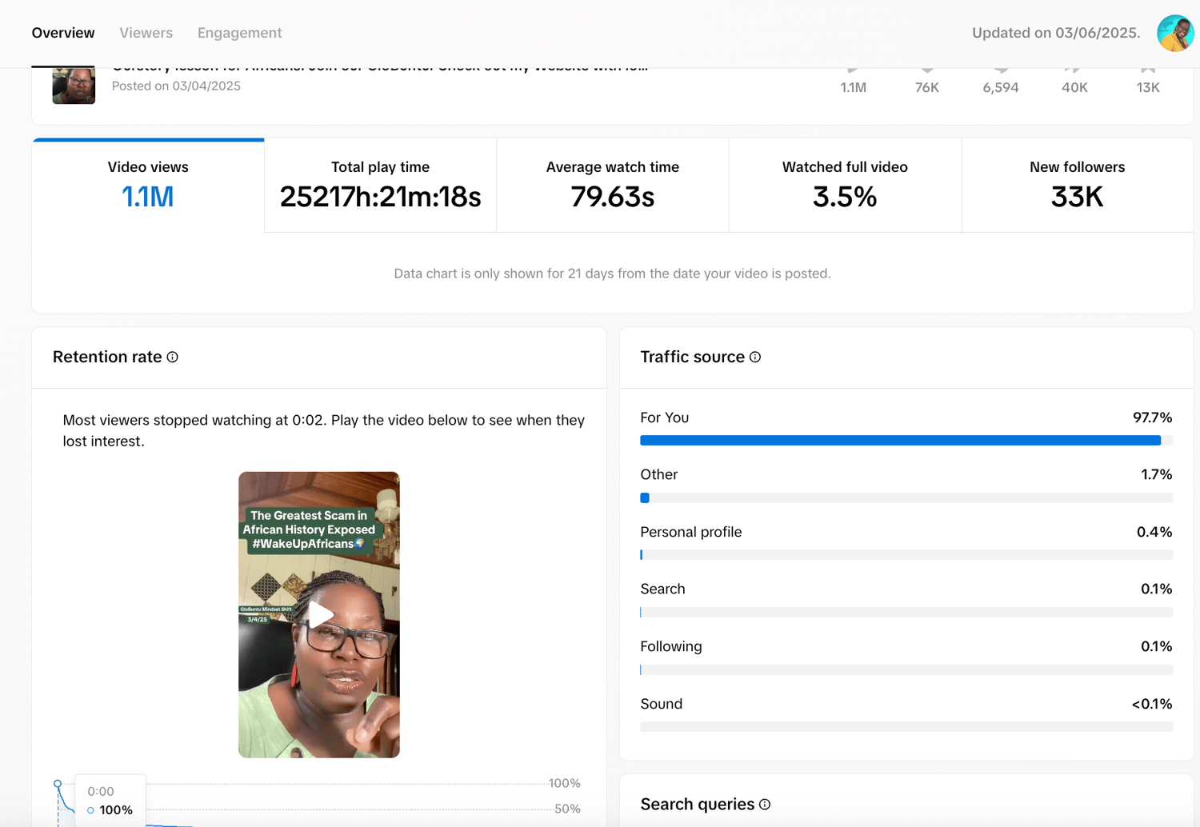Click the Sound traffic source label
1200x827 pixels.
coord(662,704)
